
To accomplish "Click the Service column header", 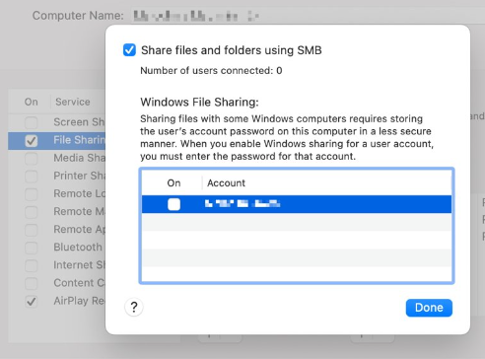I will click(73, 102).
